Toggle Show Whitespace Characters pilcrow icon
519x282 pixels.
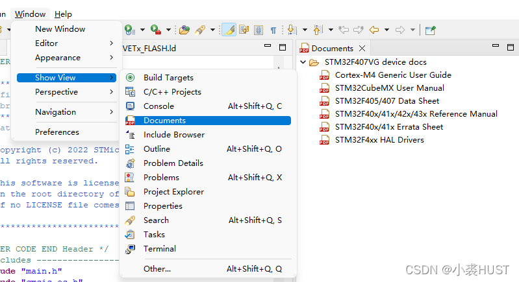[x=273, y=30]
